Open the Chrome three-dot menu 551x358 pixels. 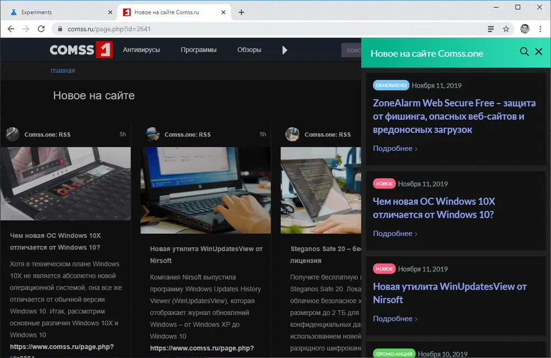pos(540,29)
